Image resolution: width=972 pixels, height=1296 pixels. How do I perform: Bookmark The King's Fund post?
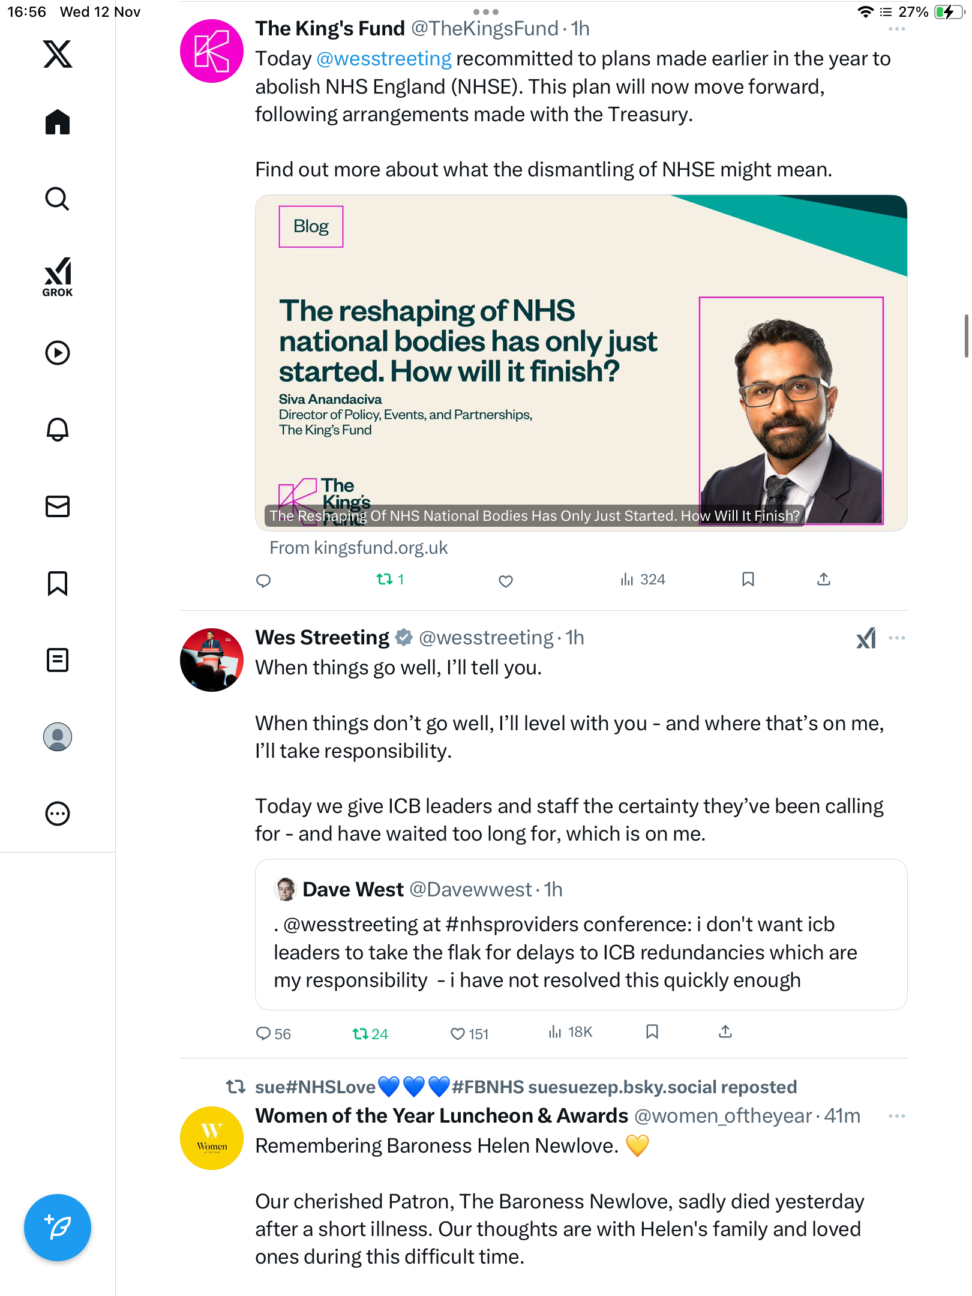(x=748, y=580)
